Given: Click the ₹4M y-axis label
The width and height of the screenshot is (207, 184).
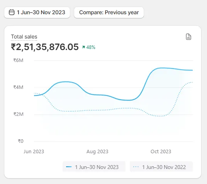Looking at the screenshot, I should [18, 87].
